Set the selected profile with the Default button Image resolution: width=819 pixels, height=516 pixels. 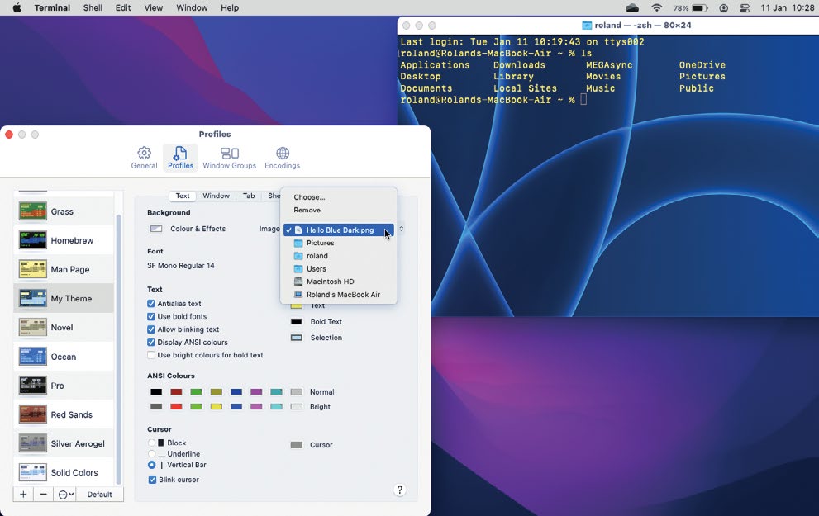[99, 494]
